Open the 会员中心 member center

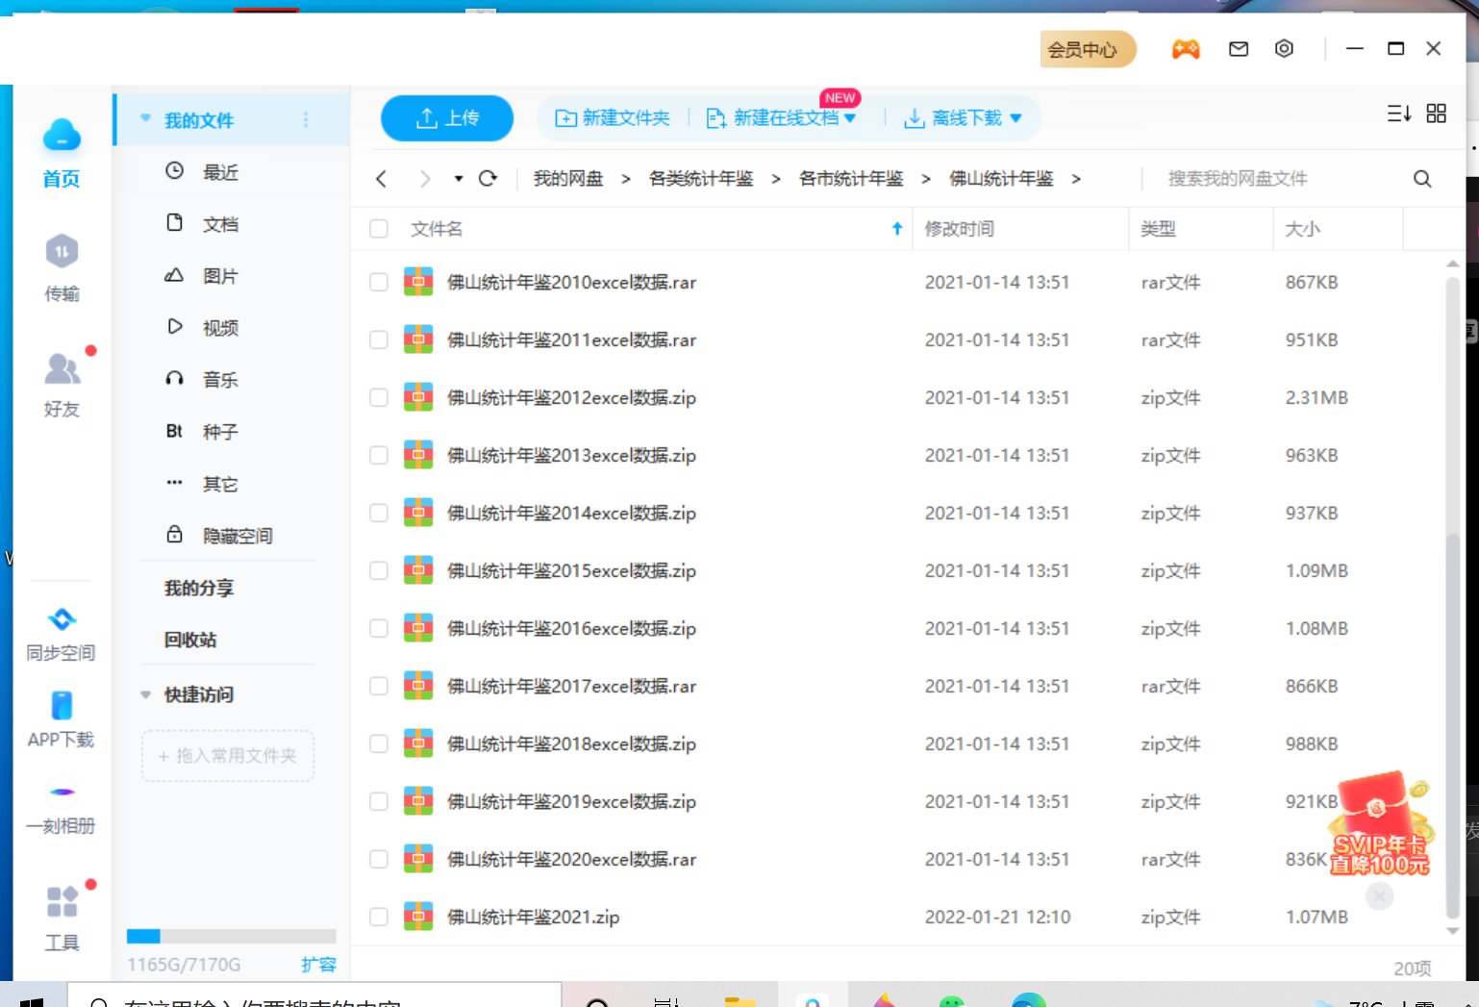click(x=1088, y=49)
